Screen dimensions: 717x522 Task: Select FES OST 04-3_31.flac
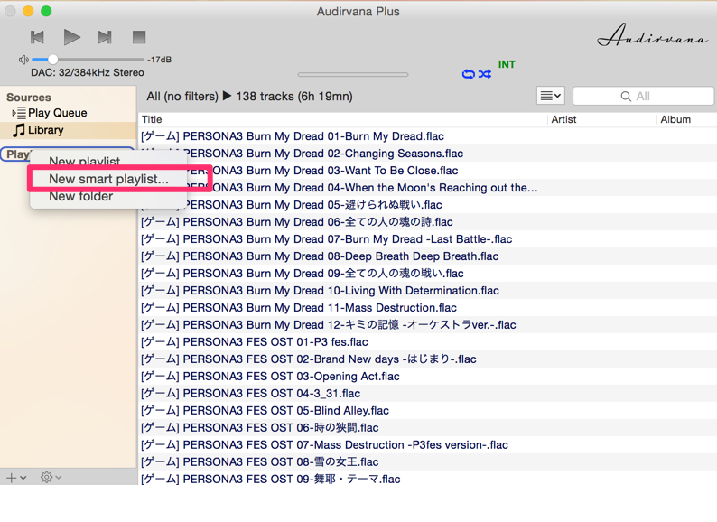pos(427,394)
